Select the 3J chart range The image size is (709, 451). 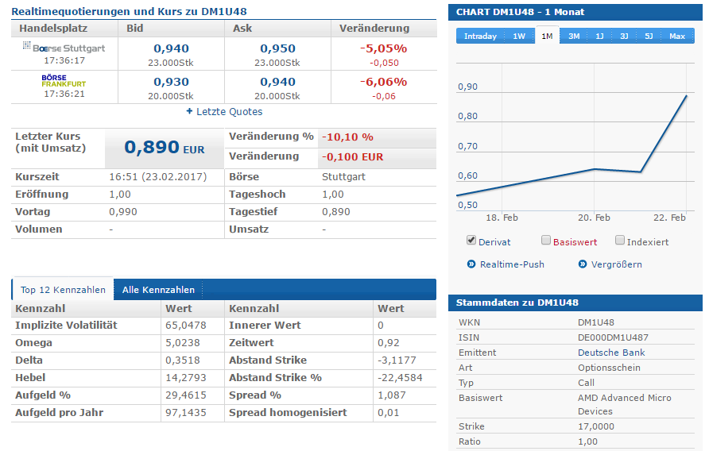(624, 37)
